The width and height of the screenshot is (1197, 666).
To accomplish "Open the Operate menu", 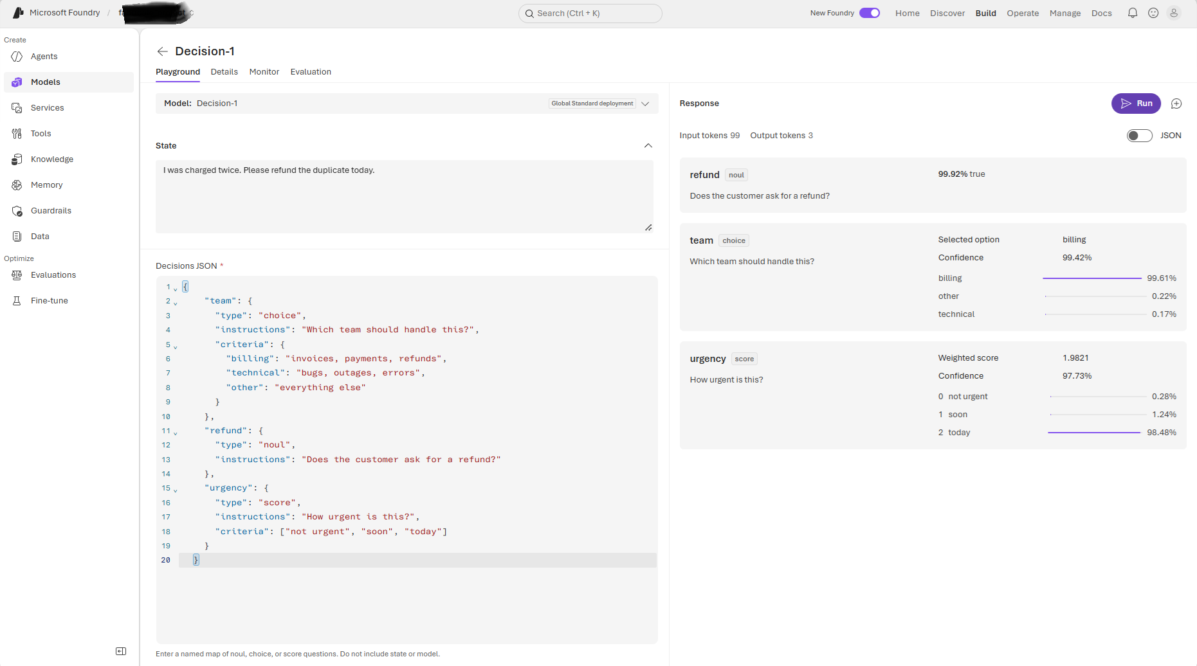I will (1023, 13).
